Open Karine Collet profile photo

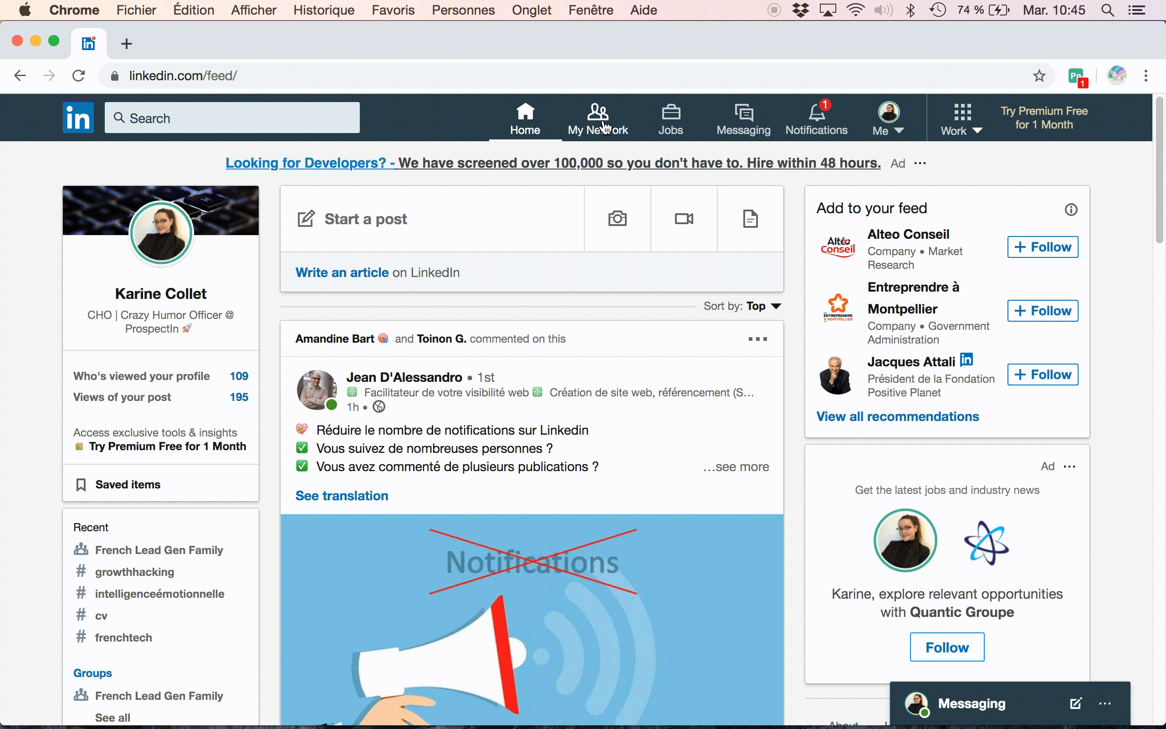tap(161, 232)
